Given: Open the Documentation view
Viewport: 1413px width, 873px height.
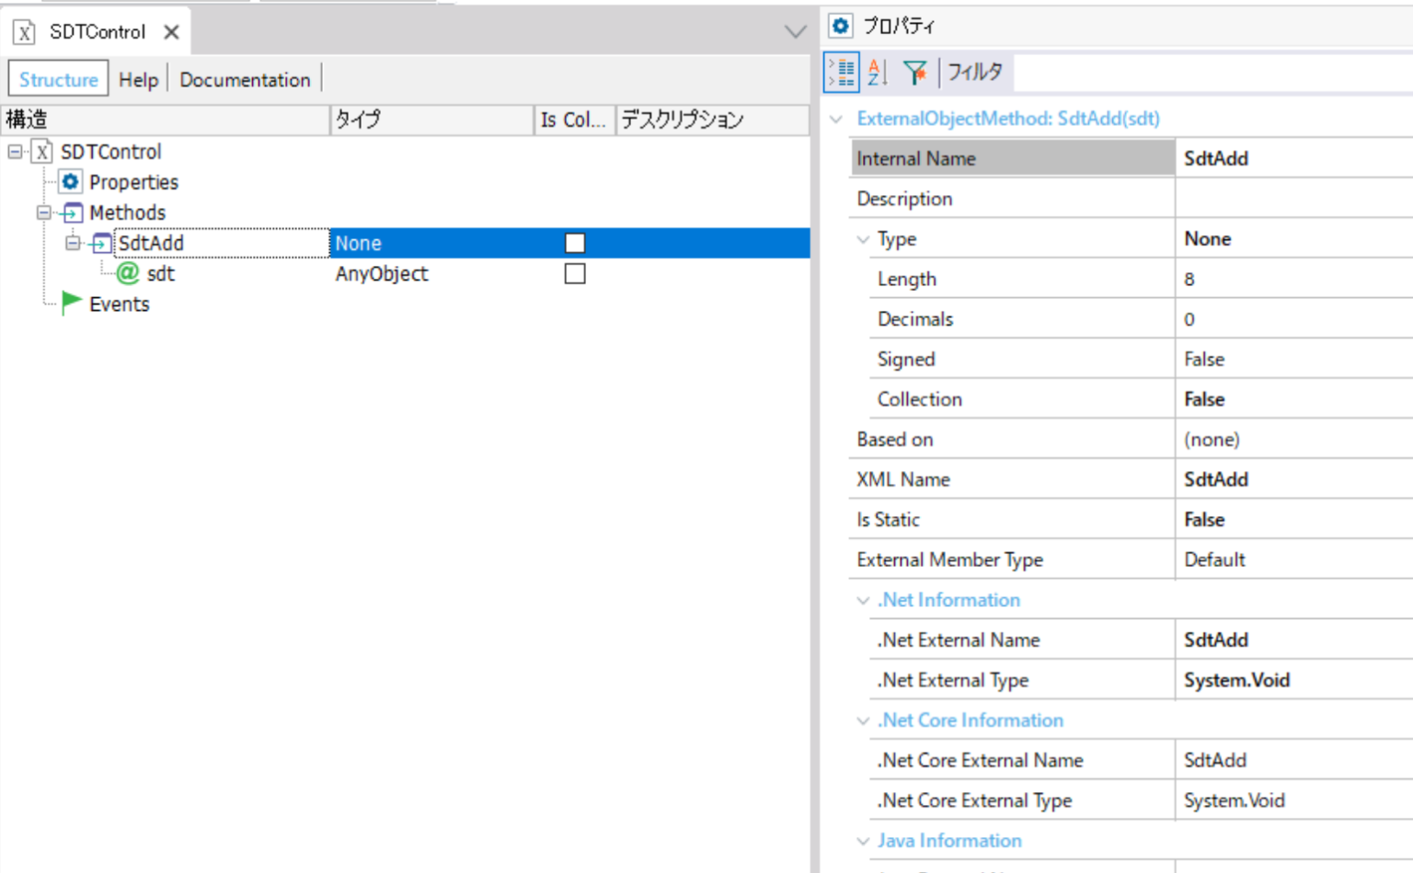Looking at the screenshot, I should [x=245, y=79].
